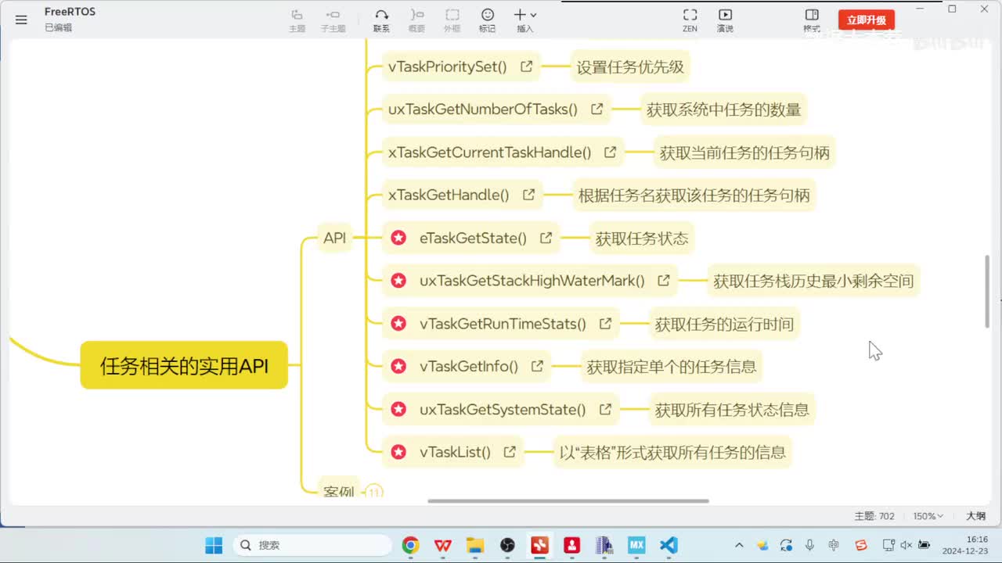Viewport: 1002px width, 563px height.
Task: Open link icon next to vTaskGetRunTimeStats()
Action: [606, 323]
